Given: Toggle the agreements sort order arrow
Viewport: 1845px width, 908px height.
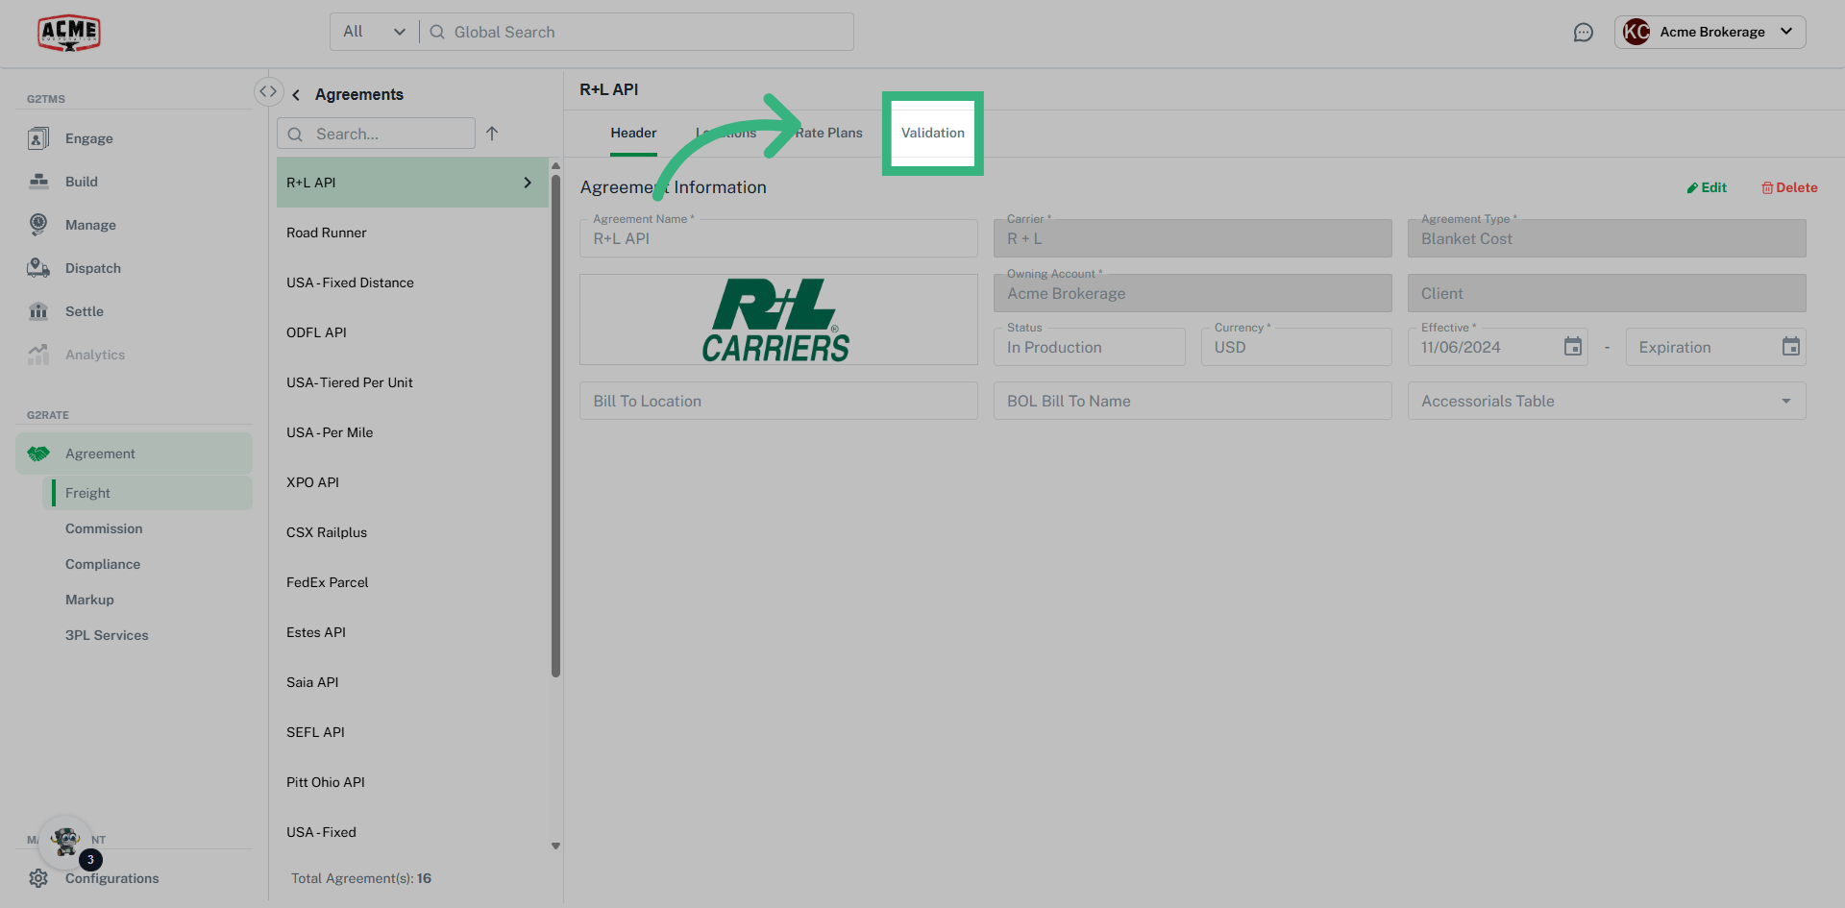Looking at the screenshot, I should 493,134.
